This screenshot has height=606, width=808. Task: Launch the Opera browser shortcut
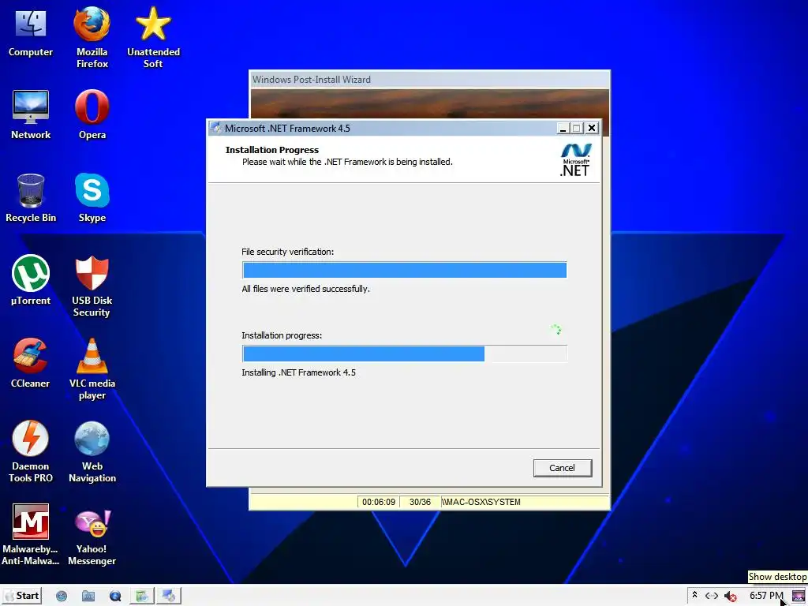92,115
